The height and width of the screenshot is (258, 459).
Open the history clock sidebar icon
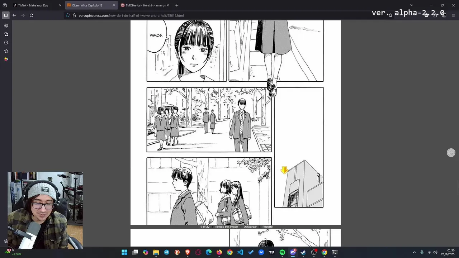point(6,43)
